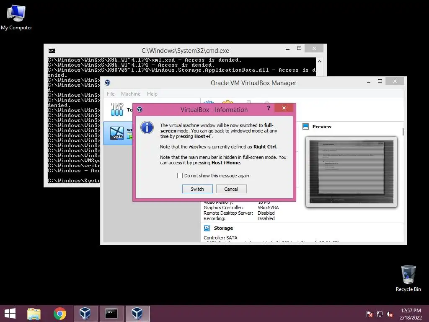Viewport: 429px width, 322px height.
Task: Click the VM preview thumbnail
Action: (x=351, y=171)
